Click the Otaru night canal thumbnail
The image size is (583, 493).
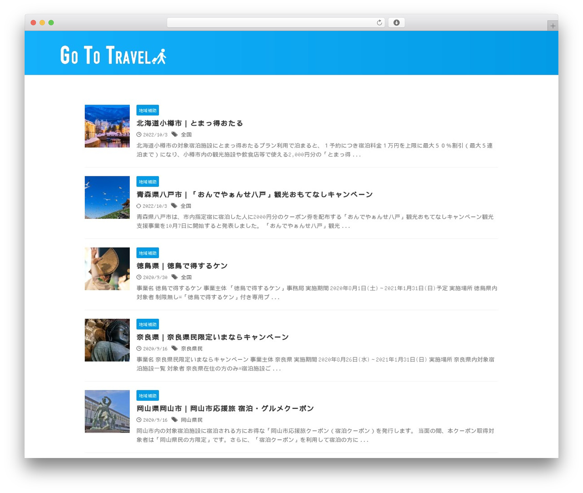(107, 126)
